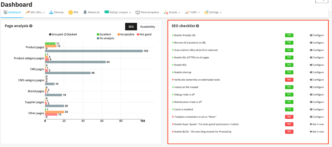Open the RSS tab
Viewport: 332px width, 147px height.
point(74,12)
